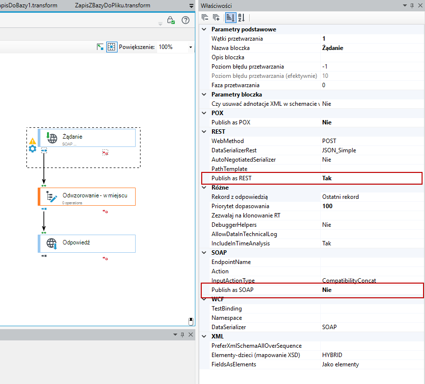The width and height of the screenshot is (425, 384).
Task: Collapse the XML properties section
Action: coord(204,336)
